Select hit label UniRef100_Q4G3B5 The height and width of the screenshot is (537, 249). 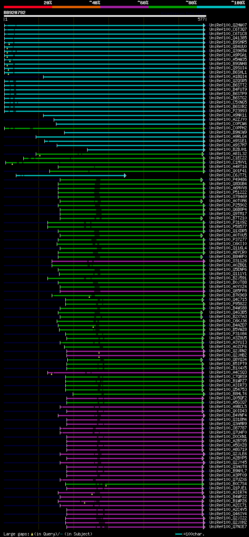point(228,312)
